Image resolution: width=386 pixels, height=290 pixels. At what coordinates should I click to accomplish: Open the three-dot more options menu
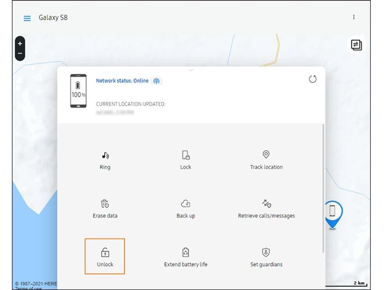354,17
